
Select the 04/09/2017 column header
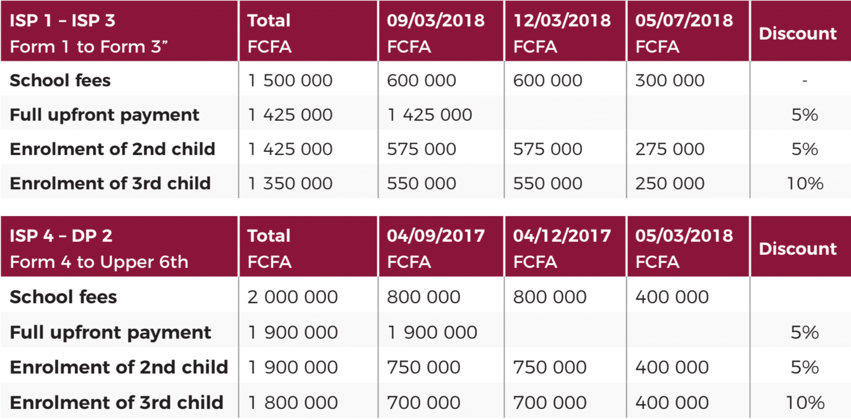[x=435, y=236]
